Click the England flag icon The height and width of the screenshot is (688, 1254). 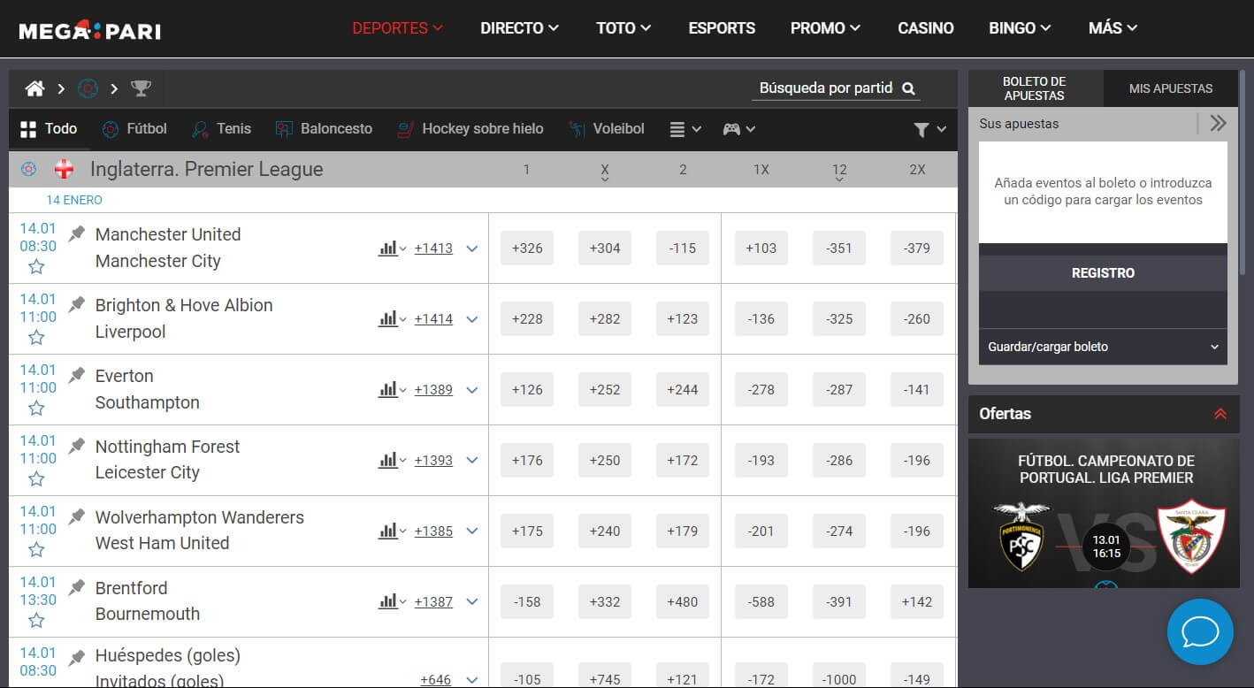(64, 169)
